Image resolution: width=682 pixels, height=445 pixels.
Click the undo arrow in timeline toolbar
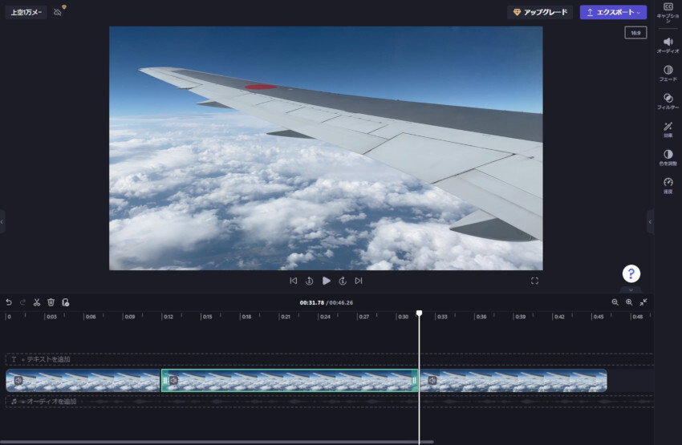(x=9, y=302)
